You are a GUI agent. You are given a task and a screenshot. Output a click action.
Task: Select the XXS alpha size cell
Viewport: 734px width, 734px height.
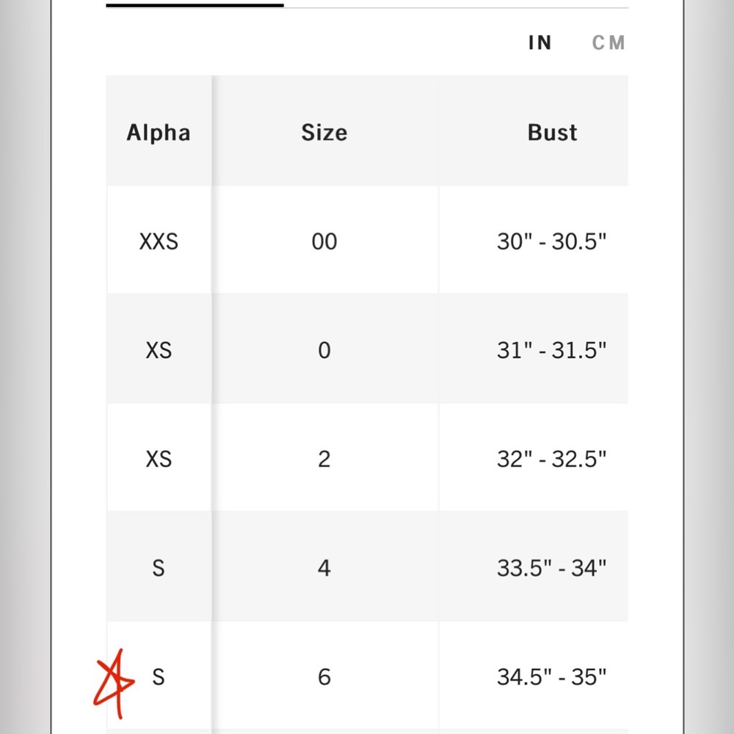point(159,241)
